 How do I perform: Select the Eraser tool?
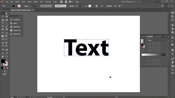click(7, 29)
